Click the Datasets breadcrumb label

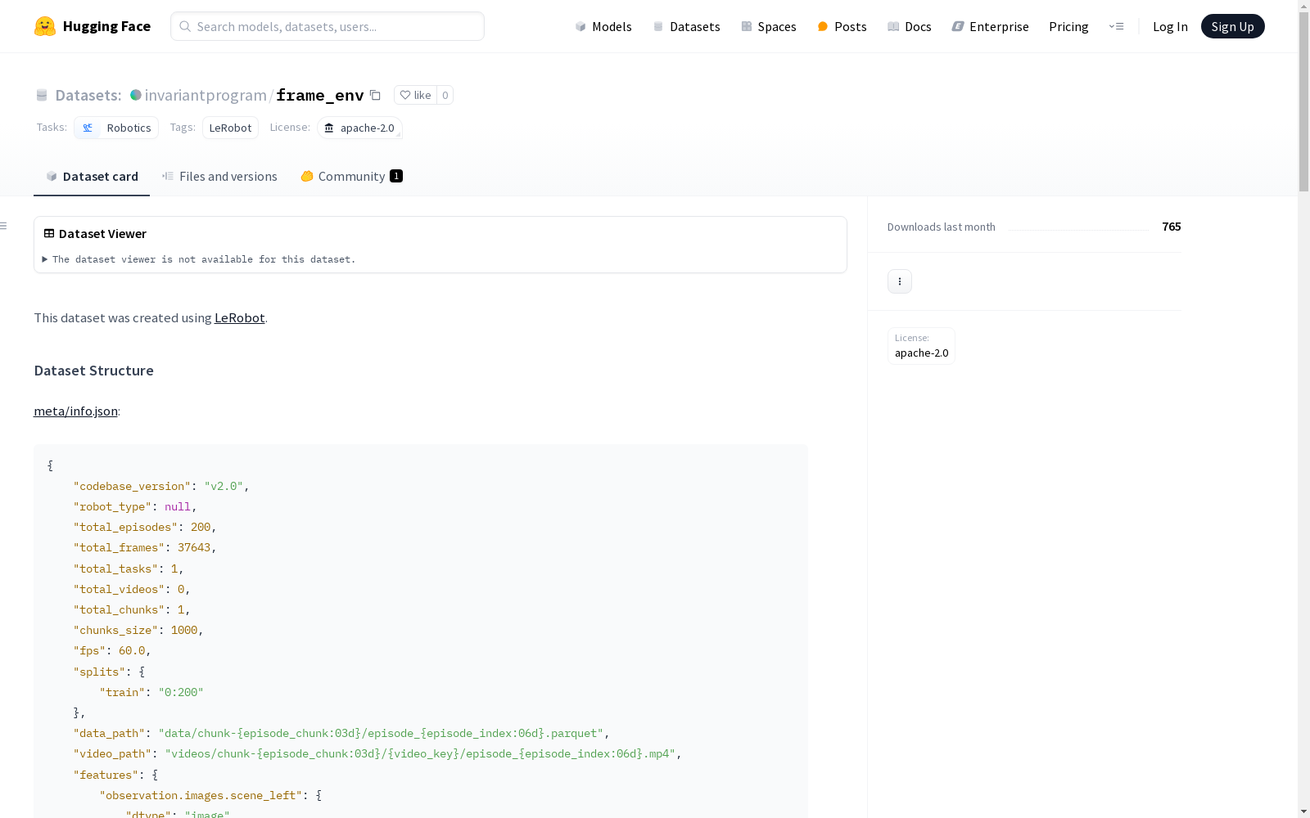[88, 95]
